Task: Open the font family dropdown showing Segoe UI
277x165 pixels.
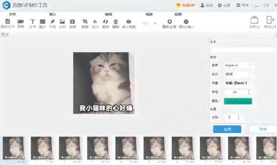Action: click(x=238, y=65)
